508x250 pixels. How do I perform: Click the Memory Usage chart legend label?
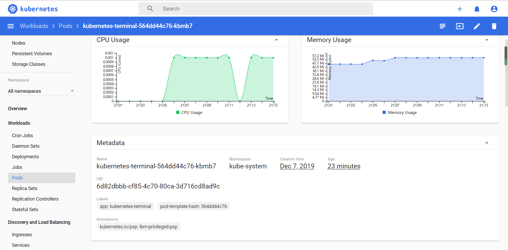coord(402,112)
